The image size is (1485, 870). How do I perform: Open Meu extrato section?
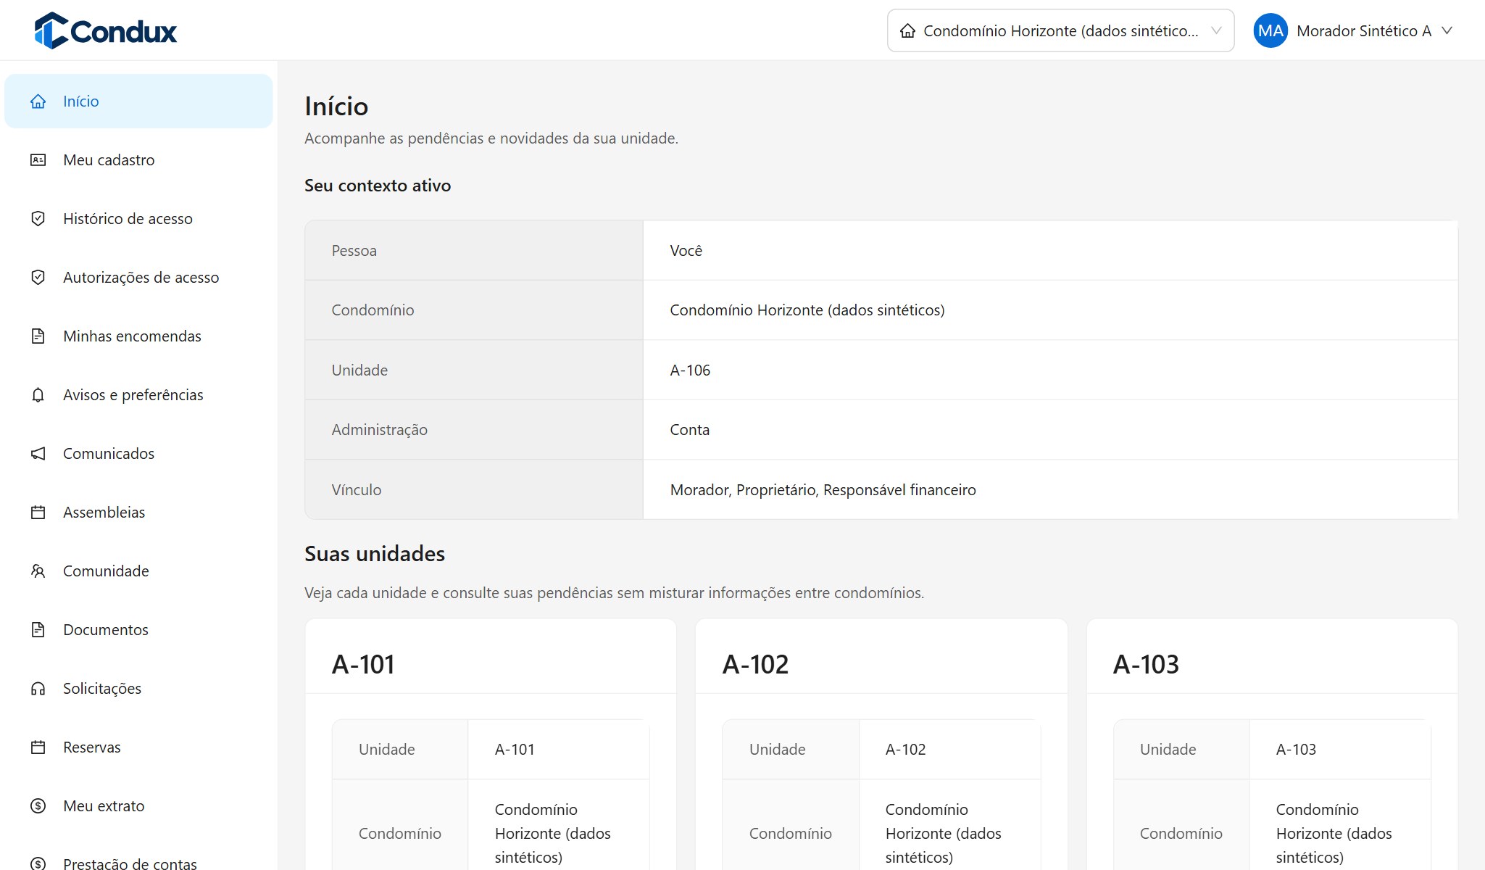tap(138, 806)
